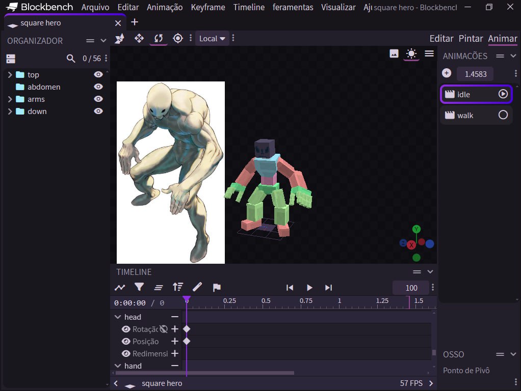The image size is (521, 391).
Task: Expand the top group in outliner
Action: 10,75
